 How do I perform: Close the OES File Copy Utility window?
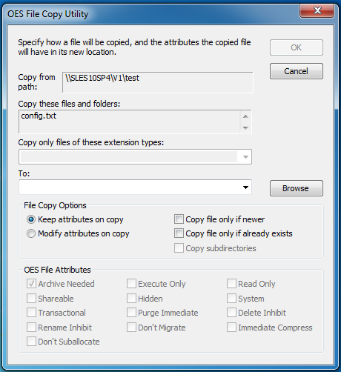317,10
